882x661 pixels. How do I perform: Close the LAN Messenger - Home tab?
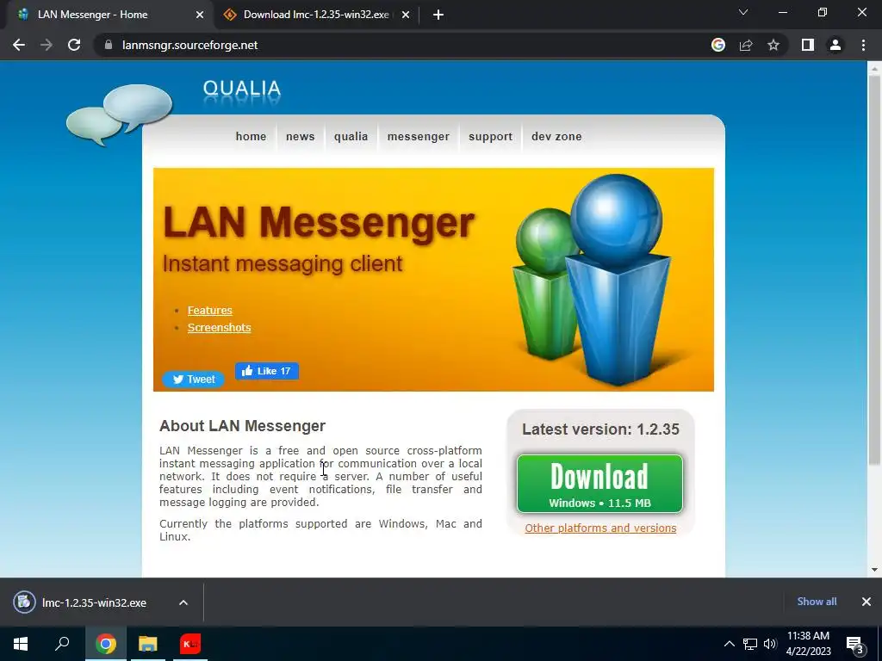[200, 15]
